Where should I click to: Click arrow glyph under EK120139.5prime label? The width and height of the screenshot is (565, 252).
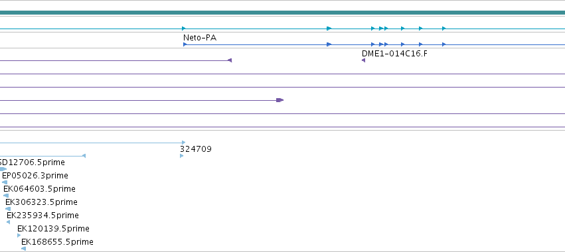click(19, 235)
